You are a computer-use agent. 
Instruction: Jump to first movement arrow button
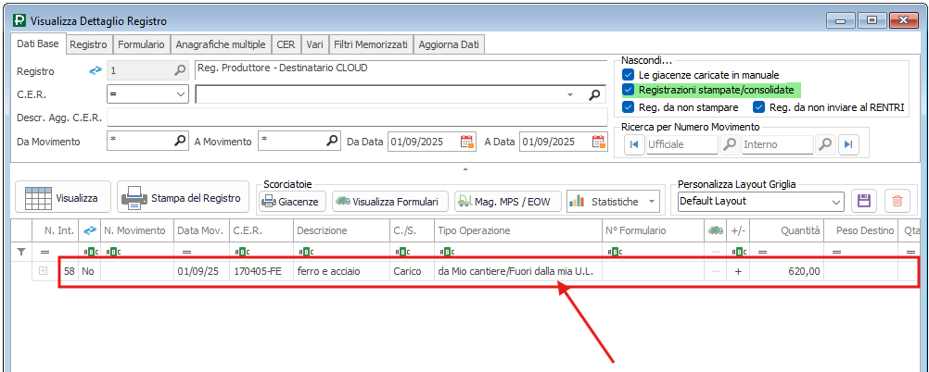(634, 144)
